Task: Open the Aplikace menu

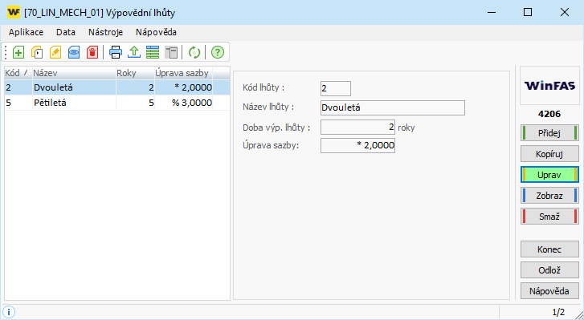Action: pyautogui.click(x=26, y=32)
